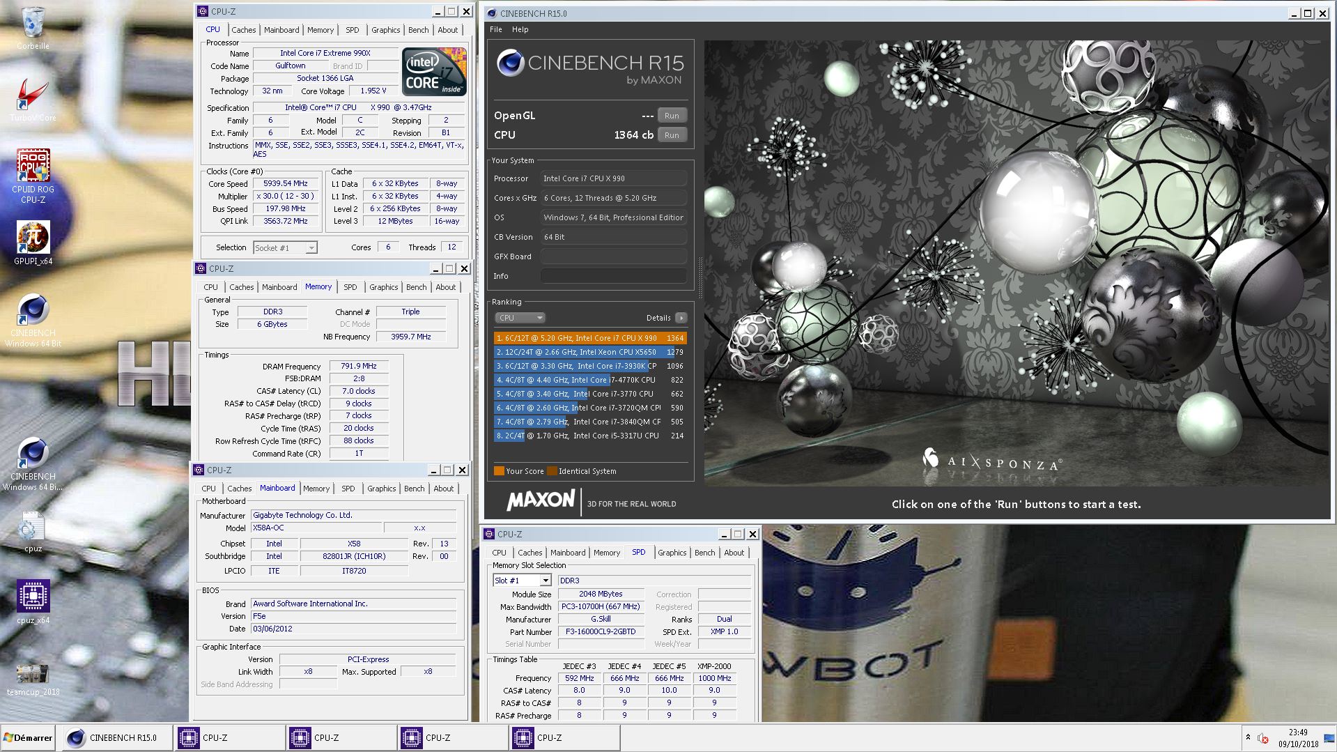Screen dimensions: 1337x752
Task: Click the CINEBENCH R15.0 taskbar button
Action: click(116, 738)
